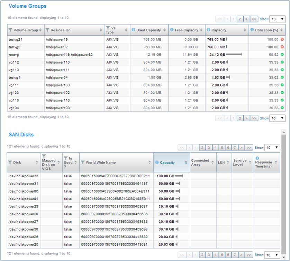Filter by VG Type column
290x261 pixels.
pos(108,28)
